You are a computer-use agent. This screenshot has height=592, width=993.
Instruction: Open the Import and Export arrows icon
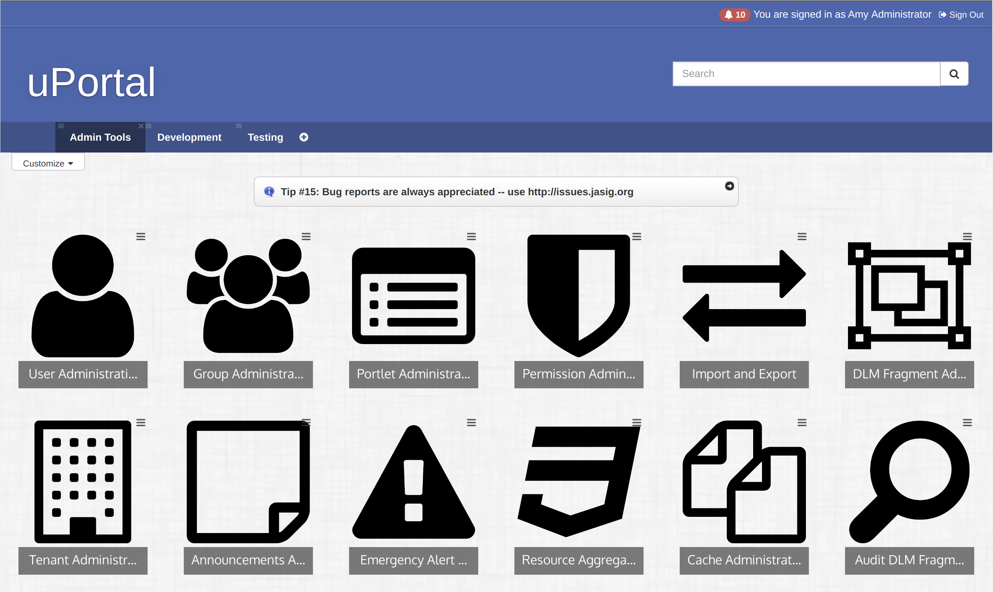pyautogui.click(x=744, y=295)
